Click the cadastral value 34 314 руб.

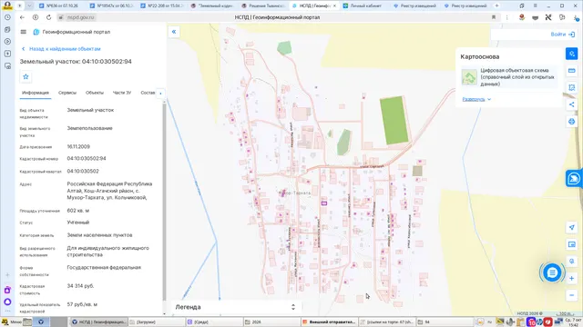point(80,286)
